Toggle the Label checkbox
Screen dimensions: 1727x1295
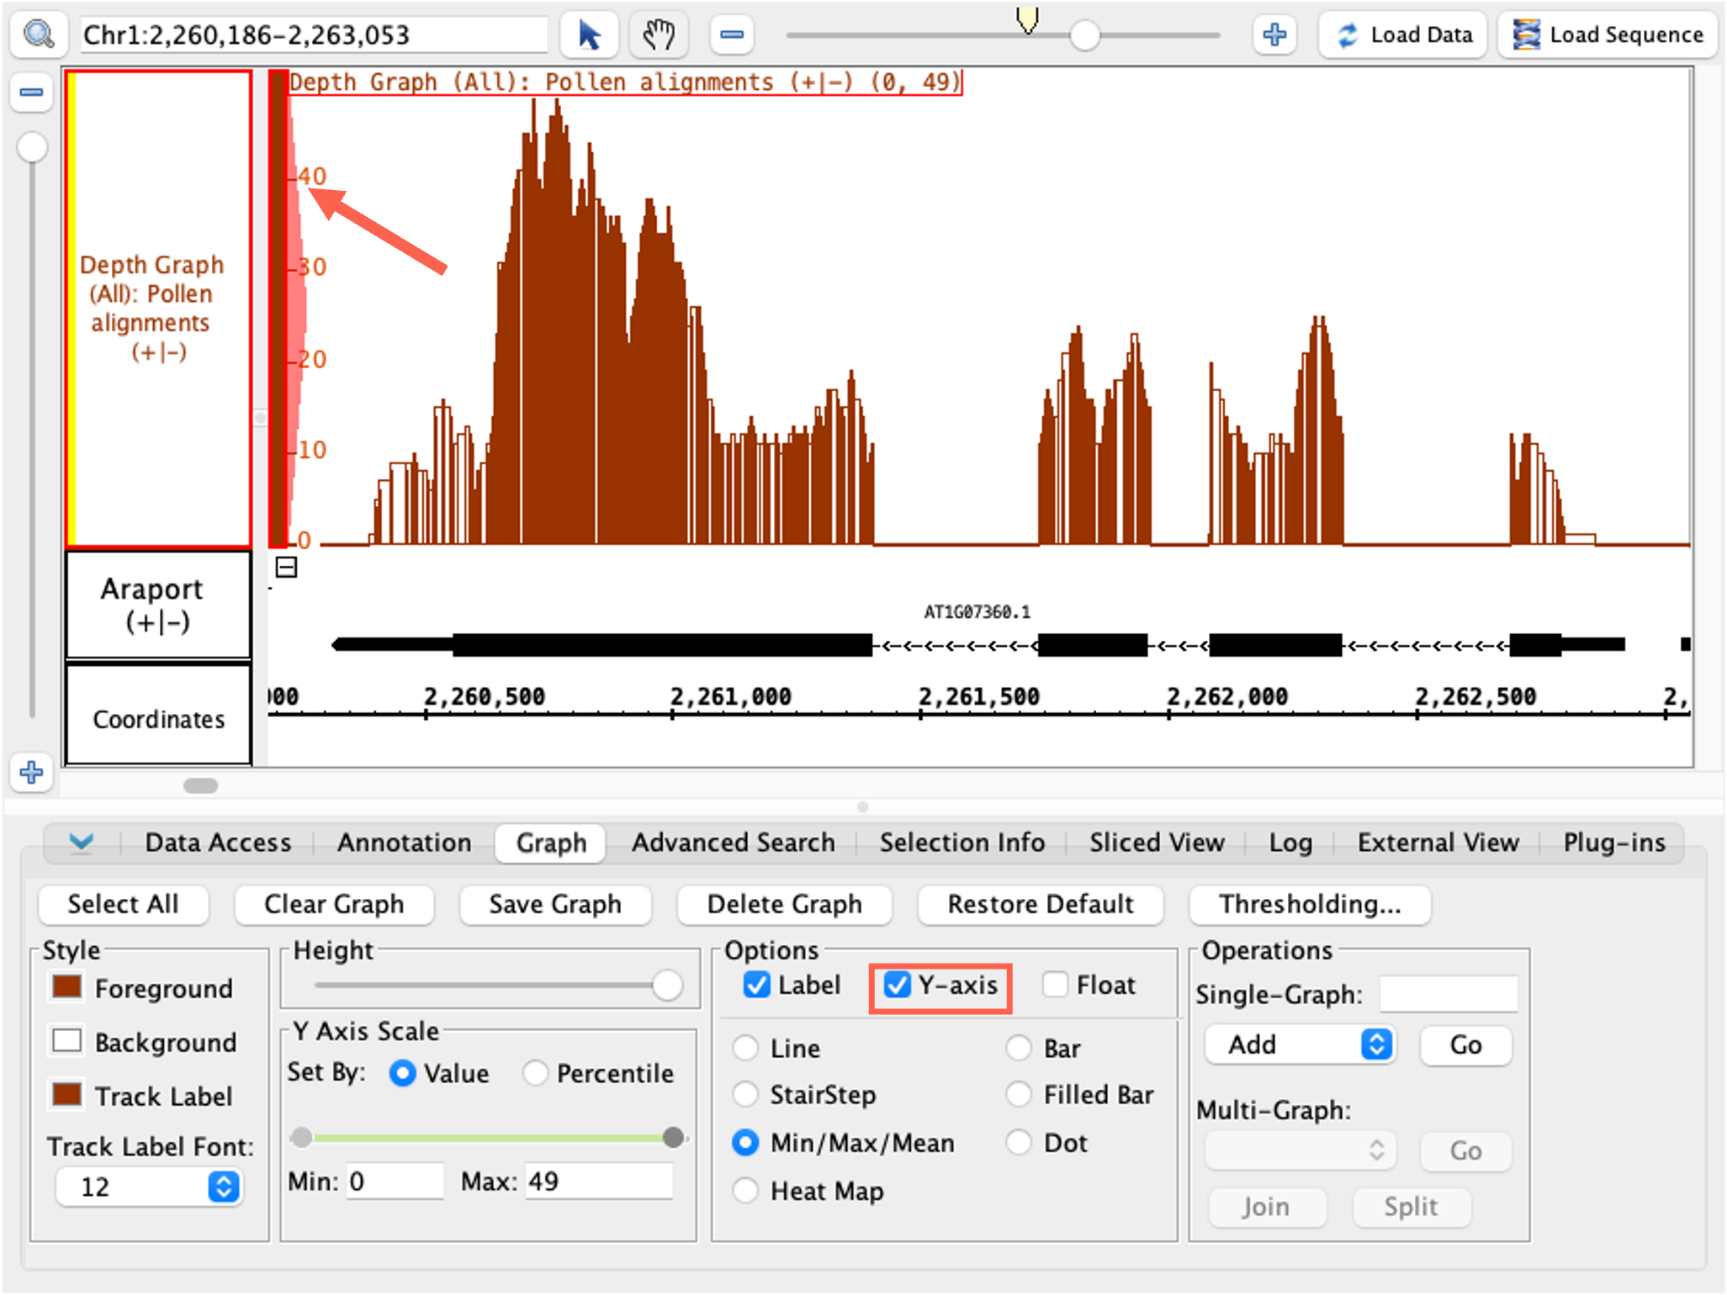point(756,985)
